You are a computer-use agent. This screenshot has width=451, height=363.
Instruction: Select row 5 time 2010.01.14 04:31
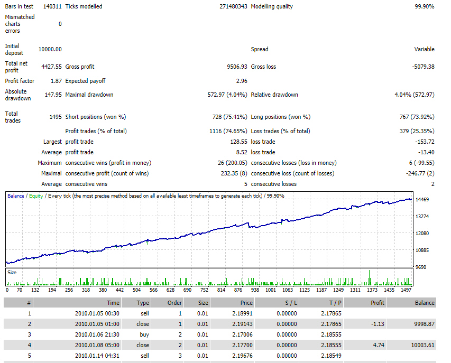pos(97,356)
